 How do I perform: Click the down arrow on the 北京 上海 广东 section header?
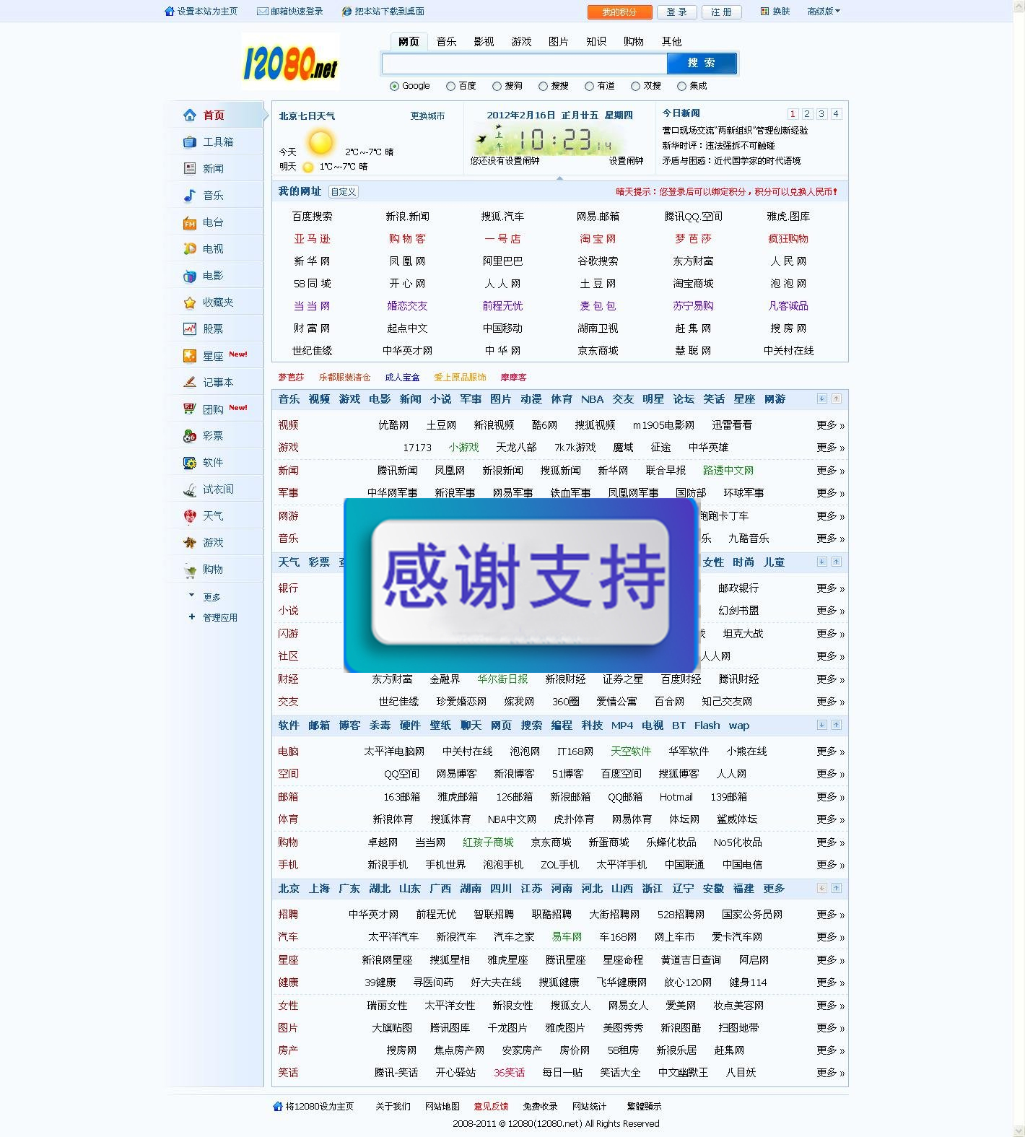tap(821, 888)
